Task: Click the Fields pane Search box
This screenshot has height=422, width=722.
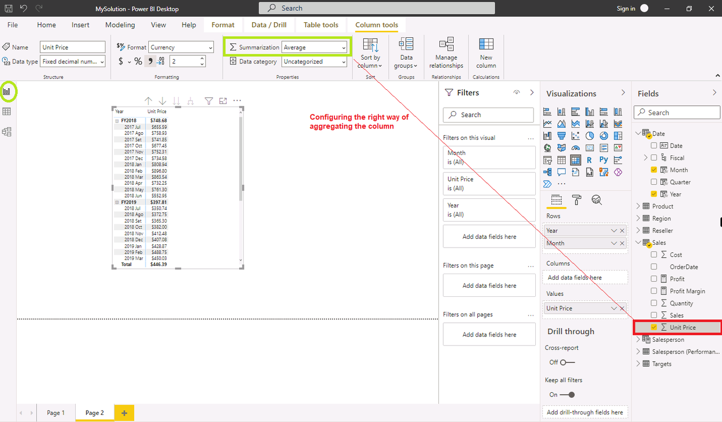Action: tap(677, 113)
